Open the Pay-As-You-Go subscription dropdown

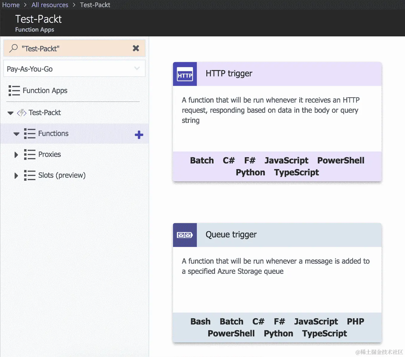pyautogui.click(x=74, y=69)
